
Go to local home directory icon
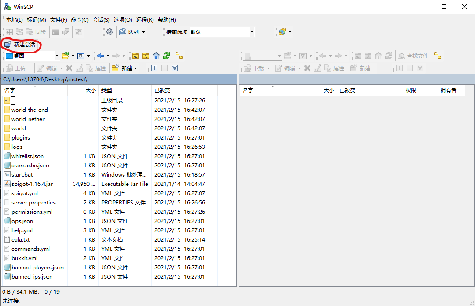(156, 56)
